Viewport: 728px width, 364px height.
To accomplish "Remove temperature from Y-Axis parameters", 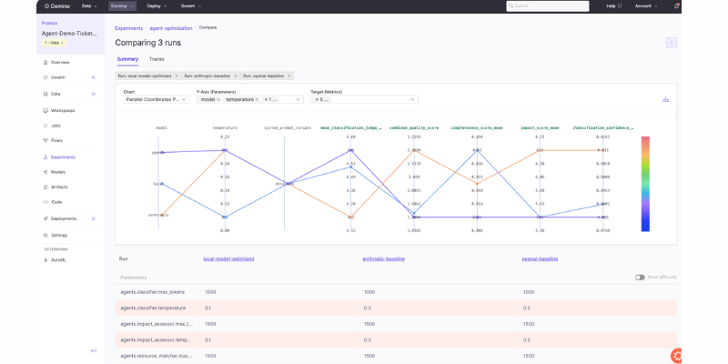I will tap(257, 99).
